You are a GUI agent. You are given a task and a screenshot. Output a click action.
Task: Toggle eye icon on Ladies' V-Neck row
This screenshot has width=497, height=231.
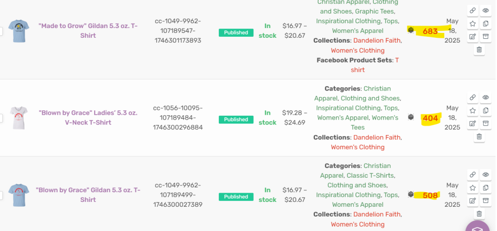tap(485, 97)
